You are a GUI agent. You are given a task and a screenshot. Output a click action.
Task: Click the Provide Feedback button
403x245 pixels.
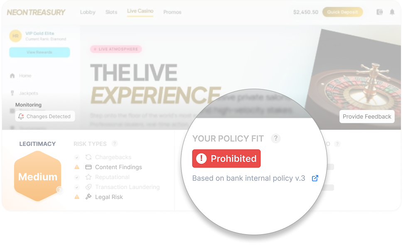tap(367, 117)
